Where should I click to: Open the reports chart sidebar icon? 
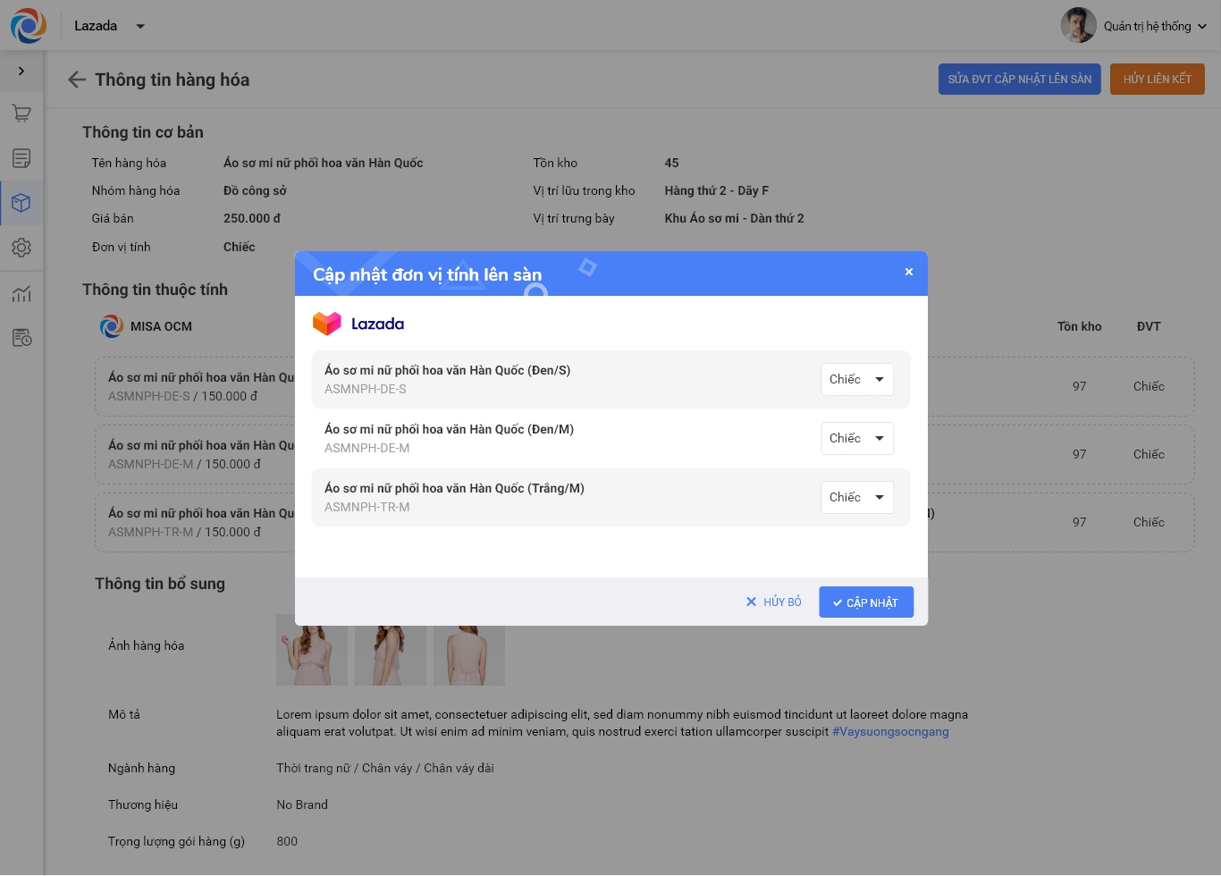click(x=21, y=294)
